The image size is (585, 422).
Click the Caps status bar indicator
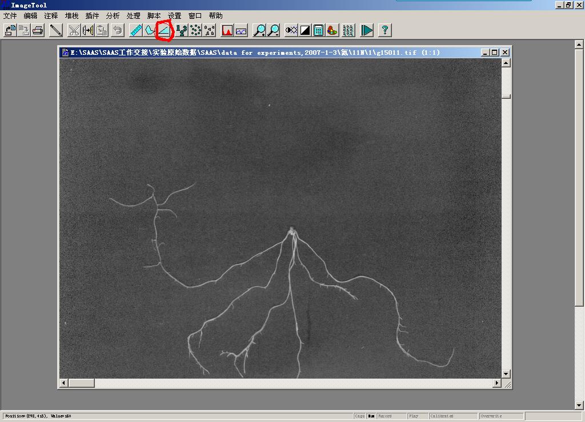coord(360,416)
